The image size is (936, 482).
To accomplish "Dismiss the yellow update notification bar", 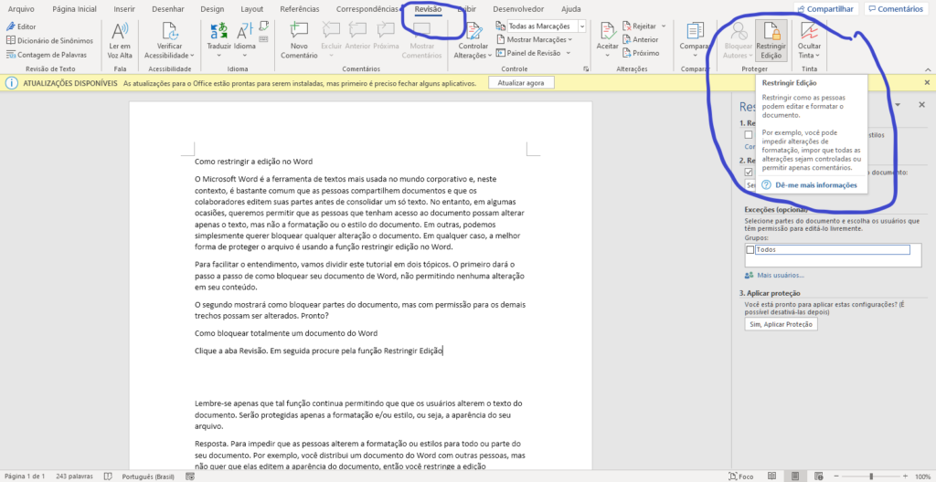I will pos(927,83).
